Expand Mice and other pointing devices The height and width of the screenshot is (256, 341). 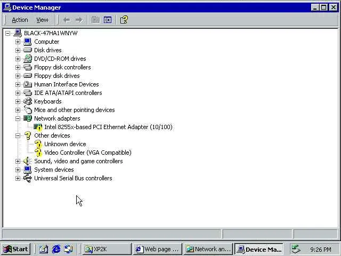18,110
